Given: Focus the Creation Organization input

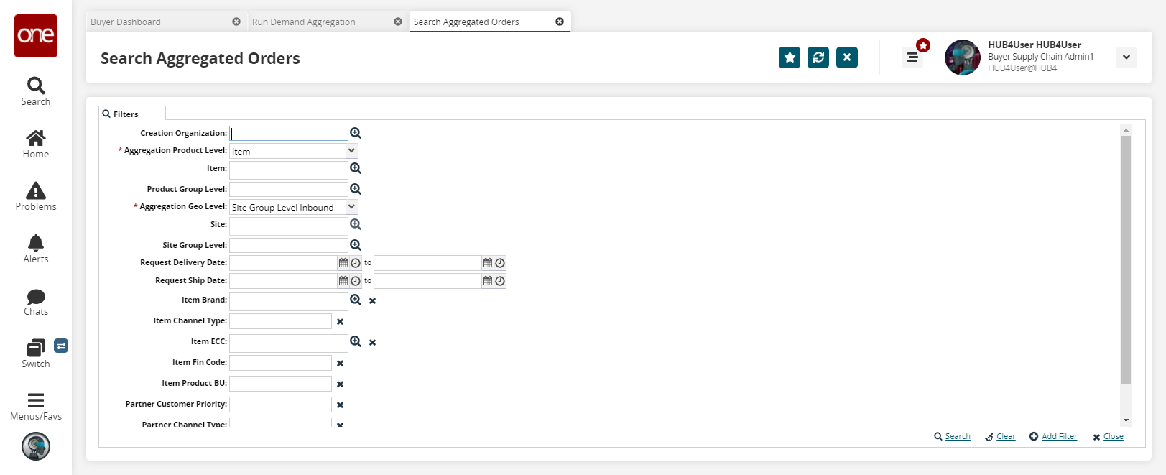Looking at the screenshot, I should click(x=289, y=133).
